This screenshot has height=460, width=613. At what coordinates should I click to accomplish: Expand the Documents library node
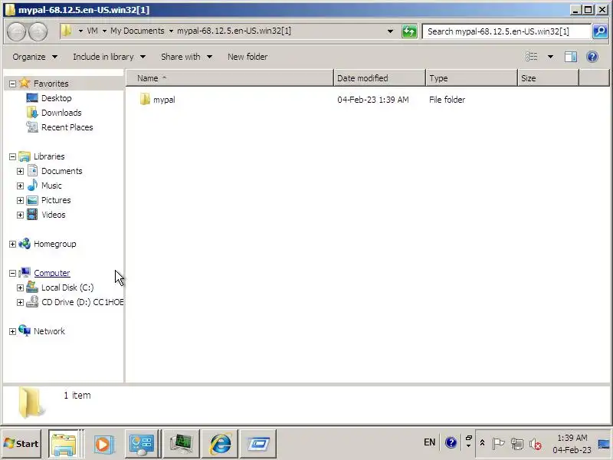pos(21,171)
